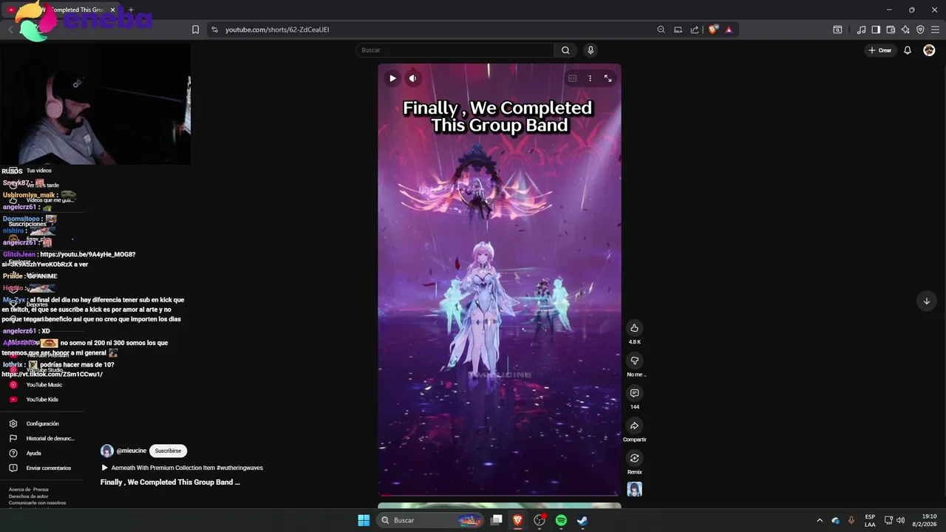Click the Derechos de autor footer link
Viewport: 946px width, 532px height.
[x=28, y=497]
